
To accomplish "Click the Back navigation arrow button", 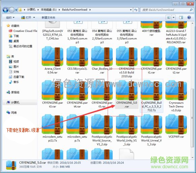I will click(5, 10).
